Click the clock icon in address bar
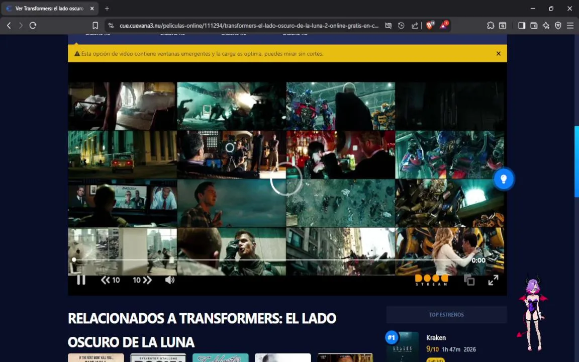Viewport: 579px width, 362px height. click(x=402, y=26)
